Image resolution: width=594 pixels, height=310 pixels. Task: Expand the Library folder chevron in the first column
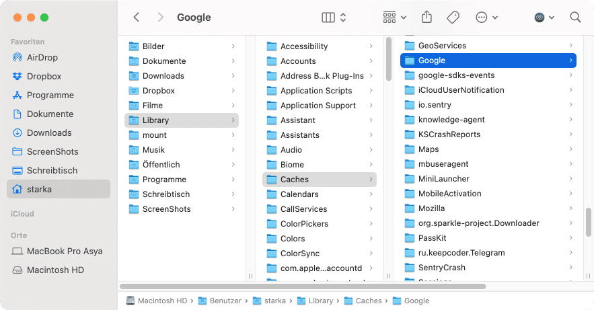point(233,120)
